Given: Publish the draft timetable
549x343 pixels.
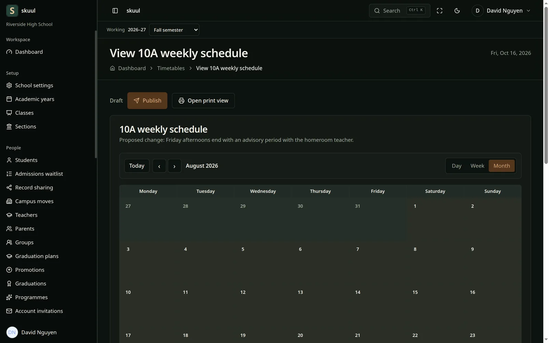Looking at the screenshot, I should (x=147, y=100).
